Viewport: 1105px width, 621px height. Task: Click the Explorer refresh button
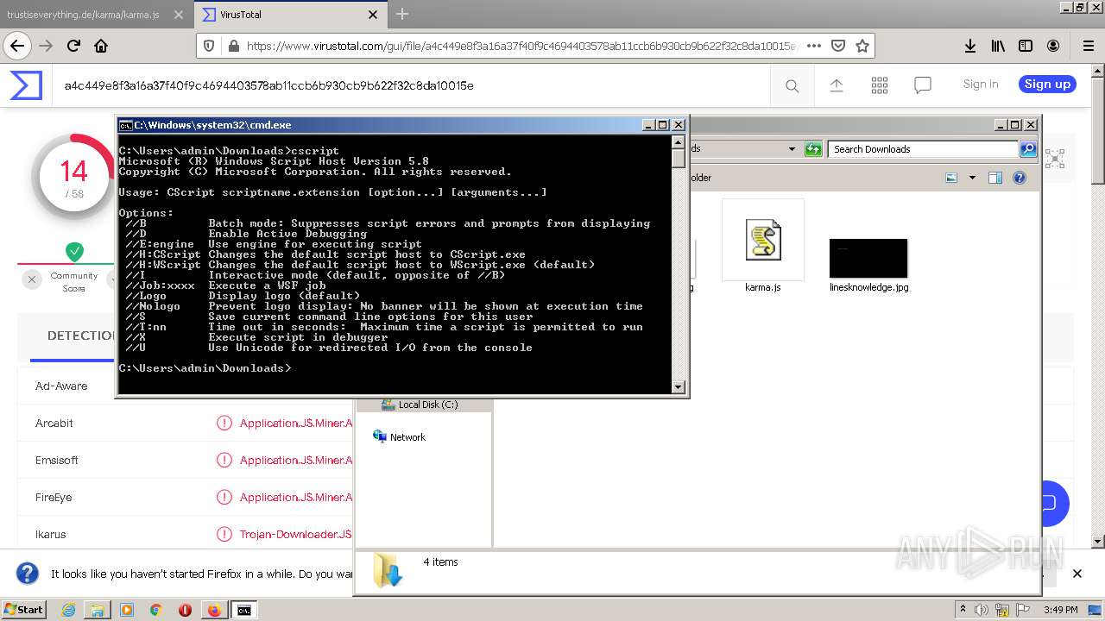pos(812,149)
